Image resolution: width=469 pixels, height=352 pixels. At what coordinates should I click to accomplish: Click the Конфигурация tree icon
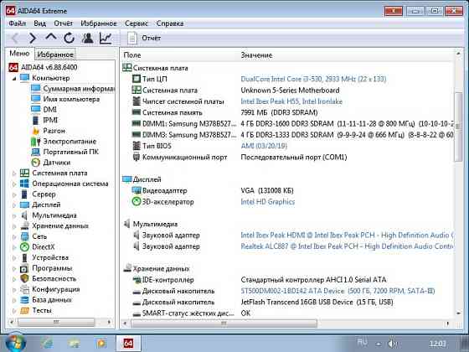click(x=24, y=289)
